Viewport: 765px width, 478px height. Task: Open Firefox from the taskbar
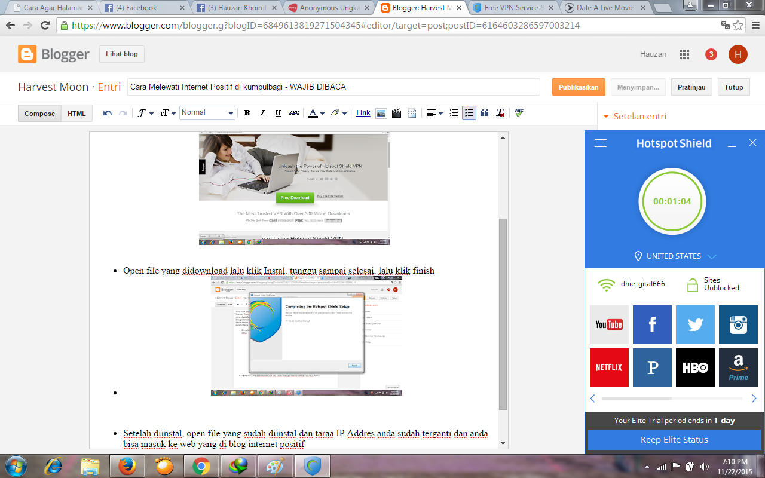(x=127, y=466)
